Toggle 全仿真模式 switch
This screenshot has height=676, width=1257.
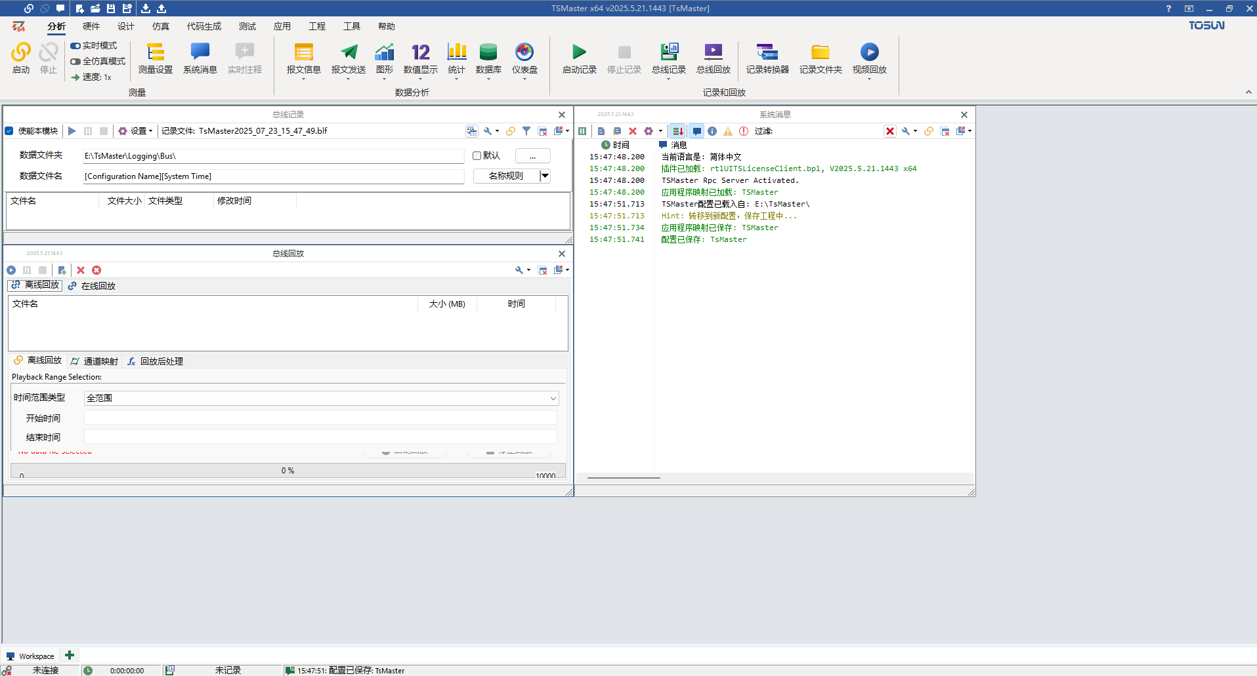75,62
